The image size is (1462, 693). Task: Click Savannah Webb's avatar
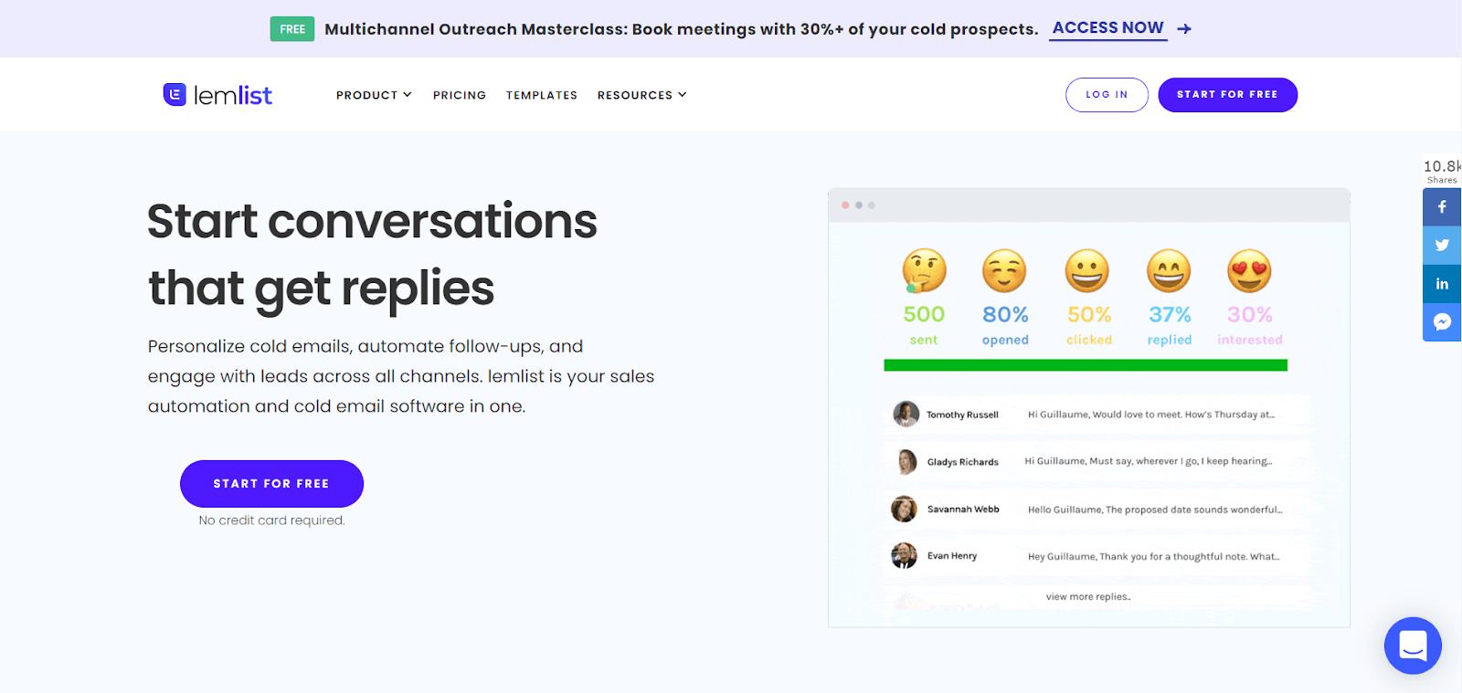(904, 509)
